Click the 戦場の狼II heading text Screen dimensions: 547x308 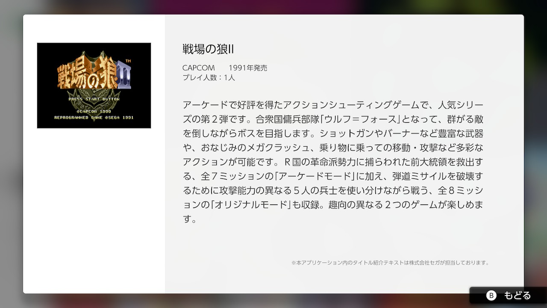[x=208, y=49]
